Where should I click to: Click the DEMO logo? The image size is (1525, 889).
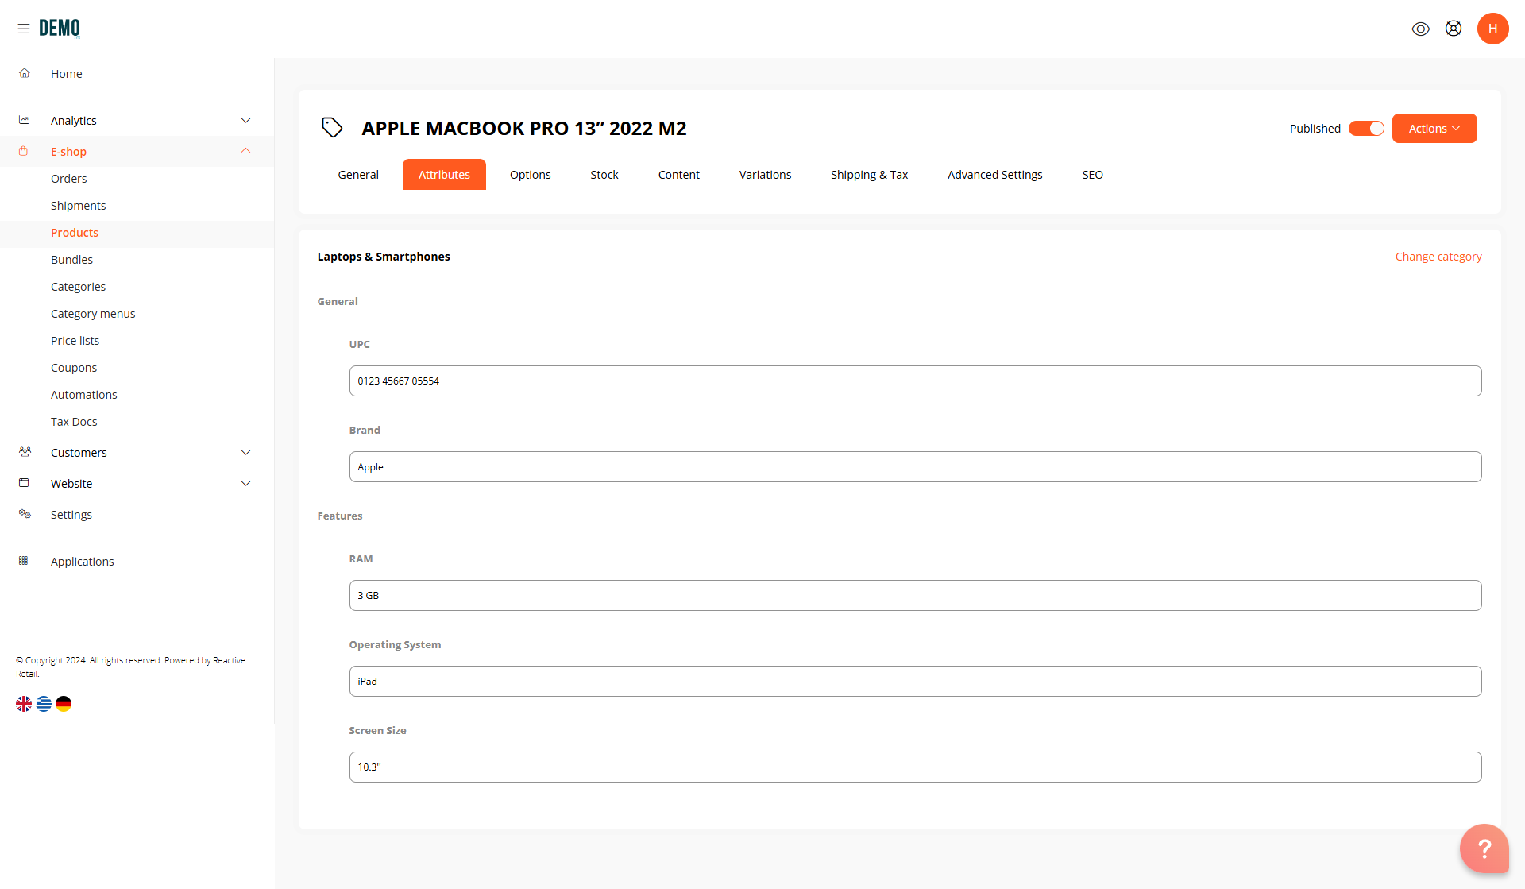click(60, 29)
